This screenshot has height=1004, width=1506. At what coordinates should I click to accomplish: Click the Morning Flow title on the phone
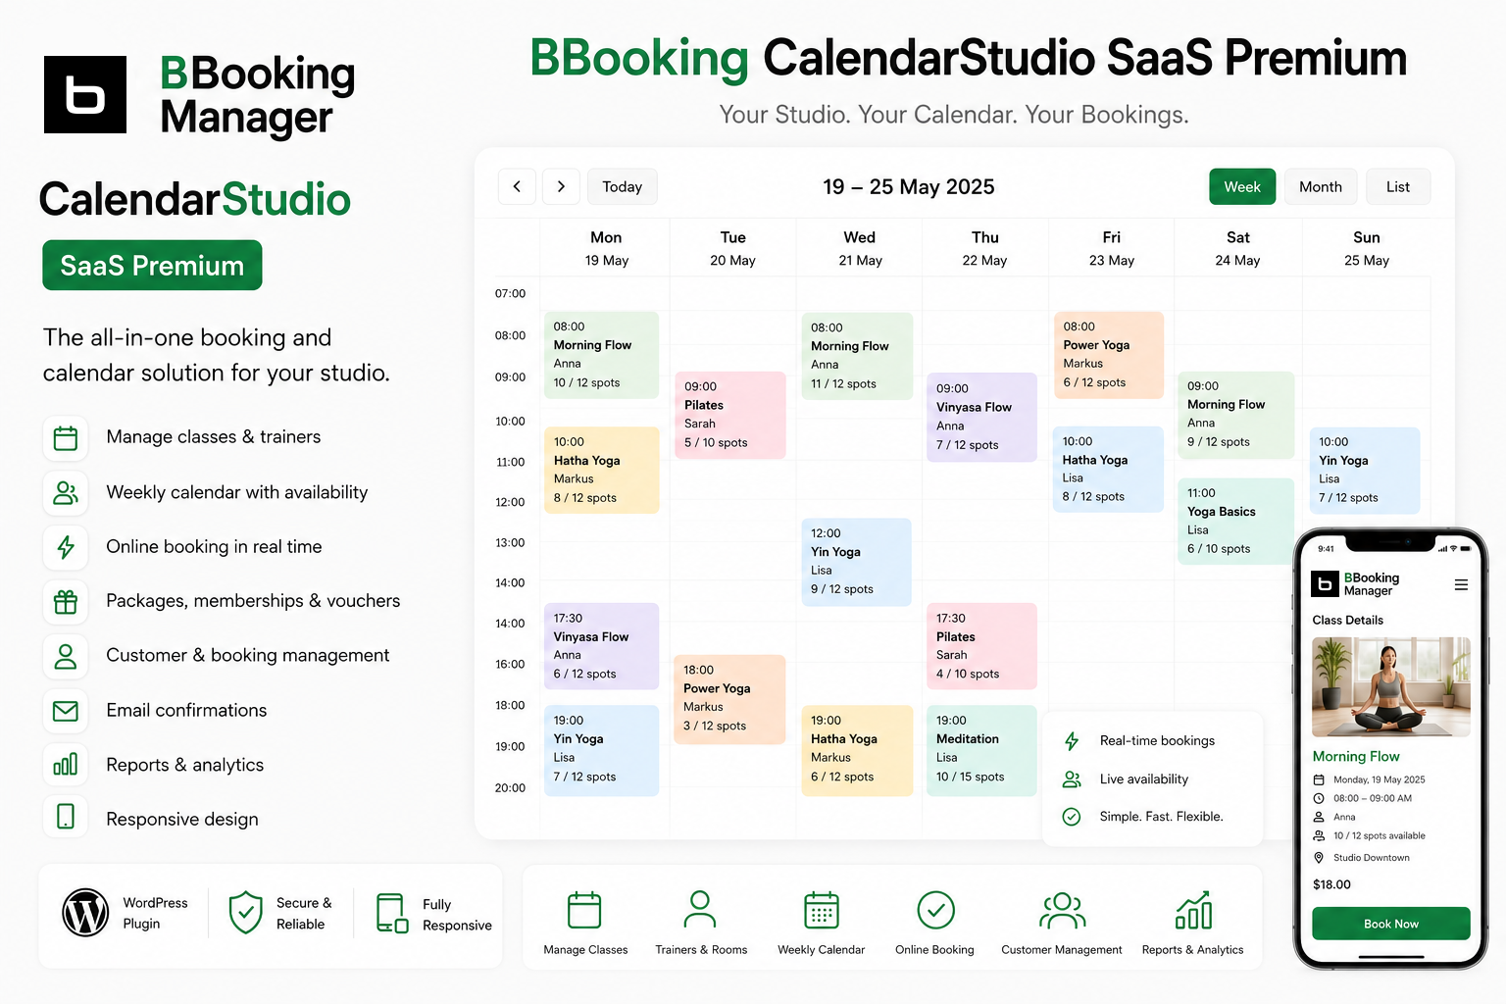(1356, 756)
